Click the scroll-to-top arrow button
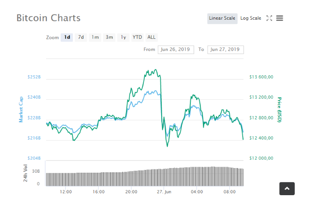This screenshot has width=314, height=205. coord(287,188)
